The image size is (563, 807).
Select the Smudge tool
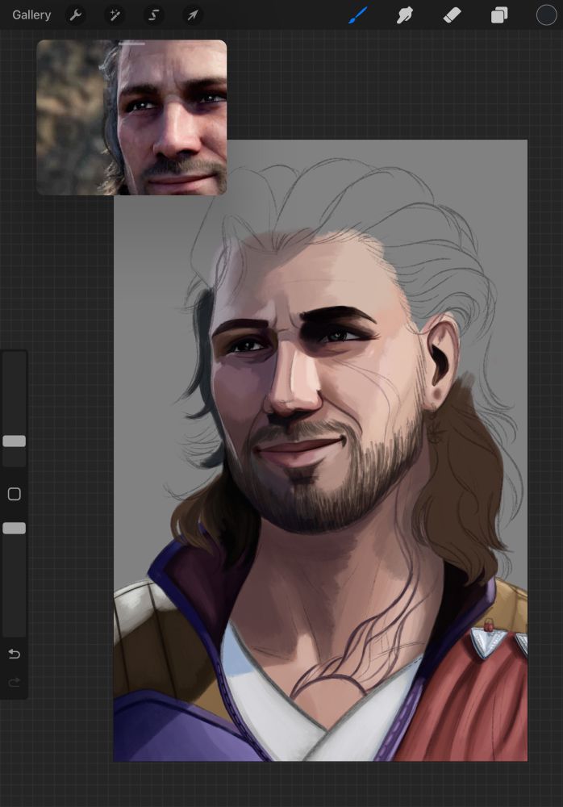404,15
